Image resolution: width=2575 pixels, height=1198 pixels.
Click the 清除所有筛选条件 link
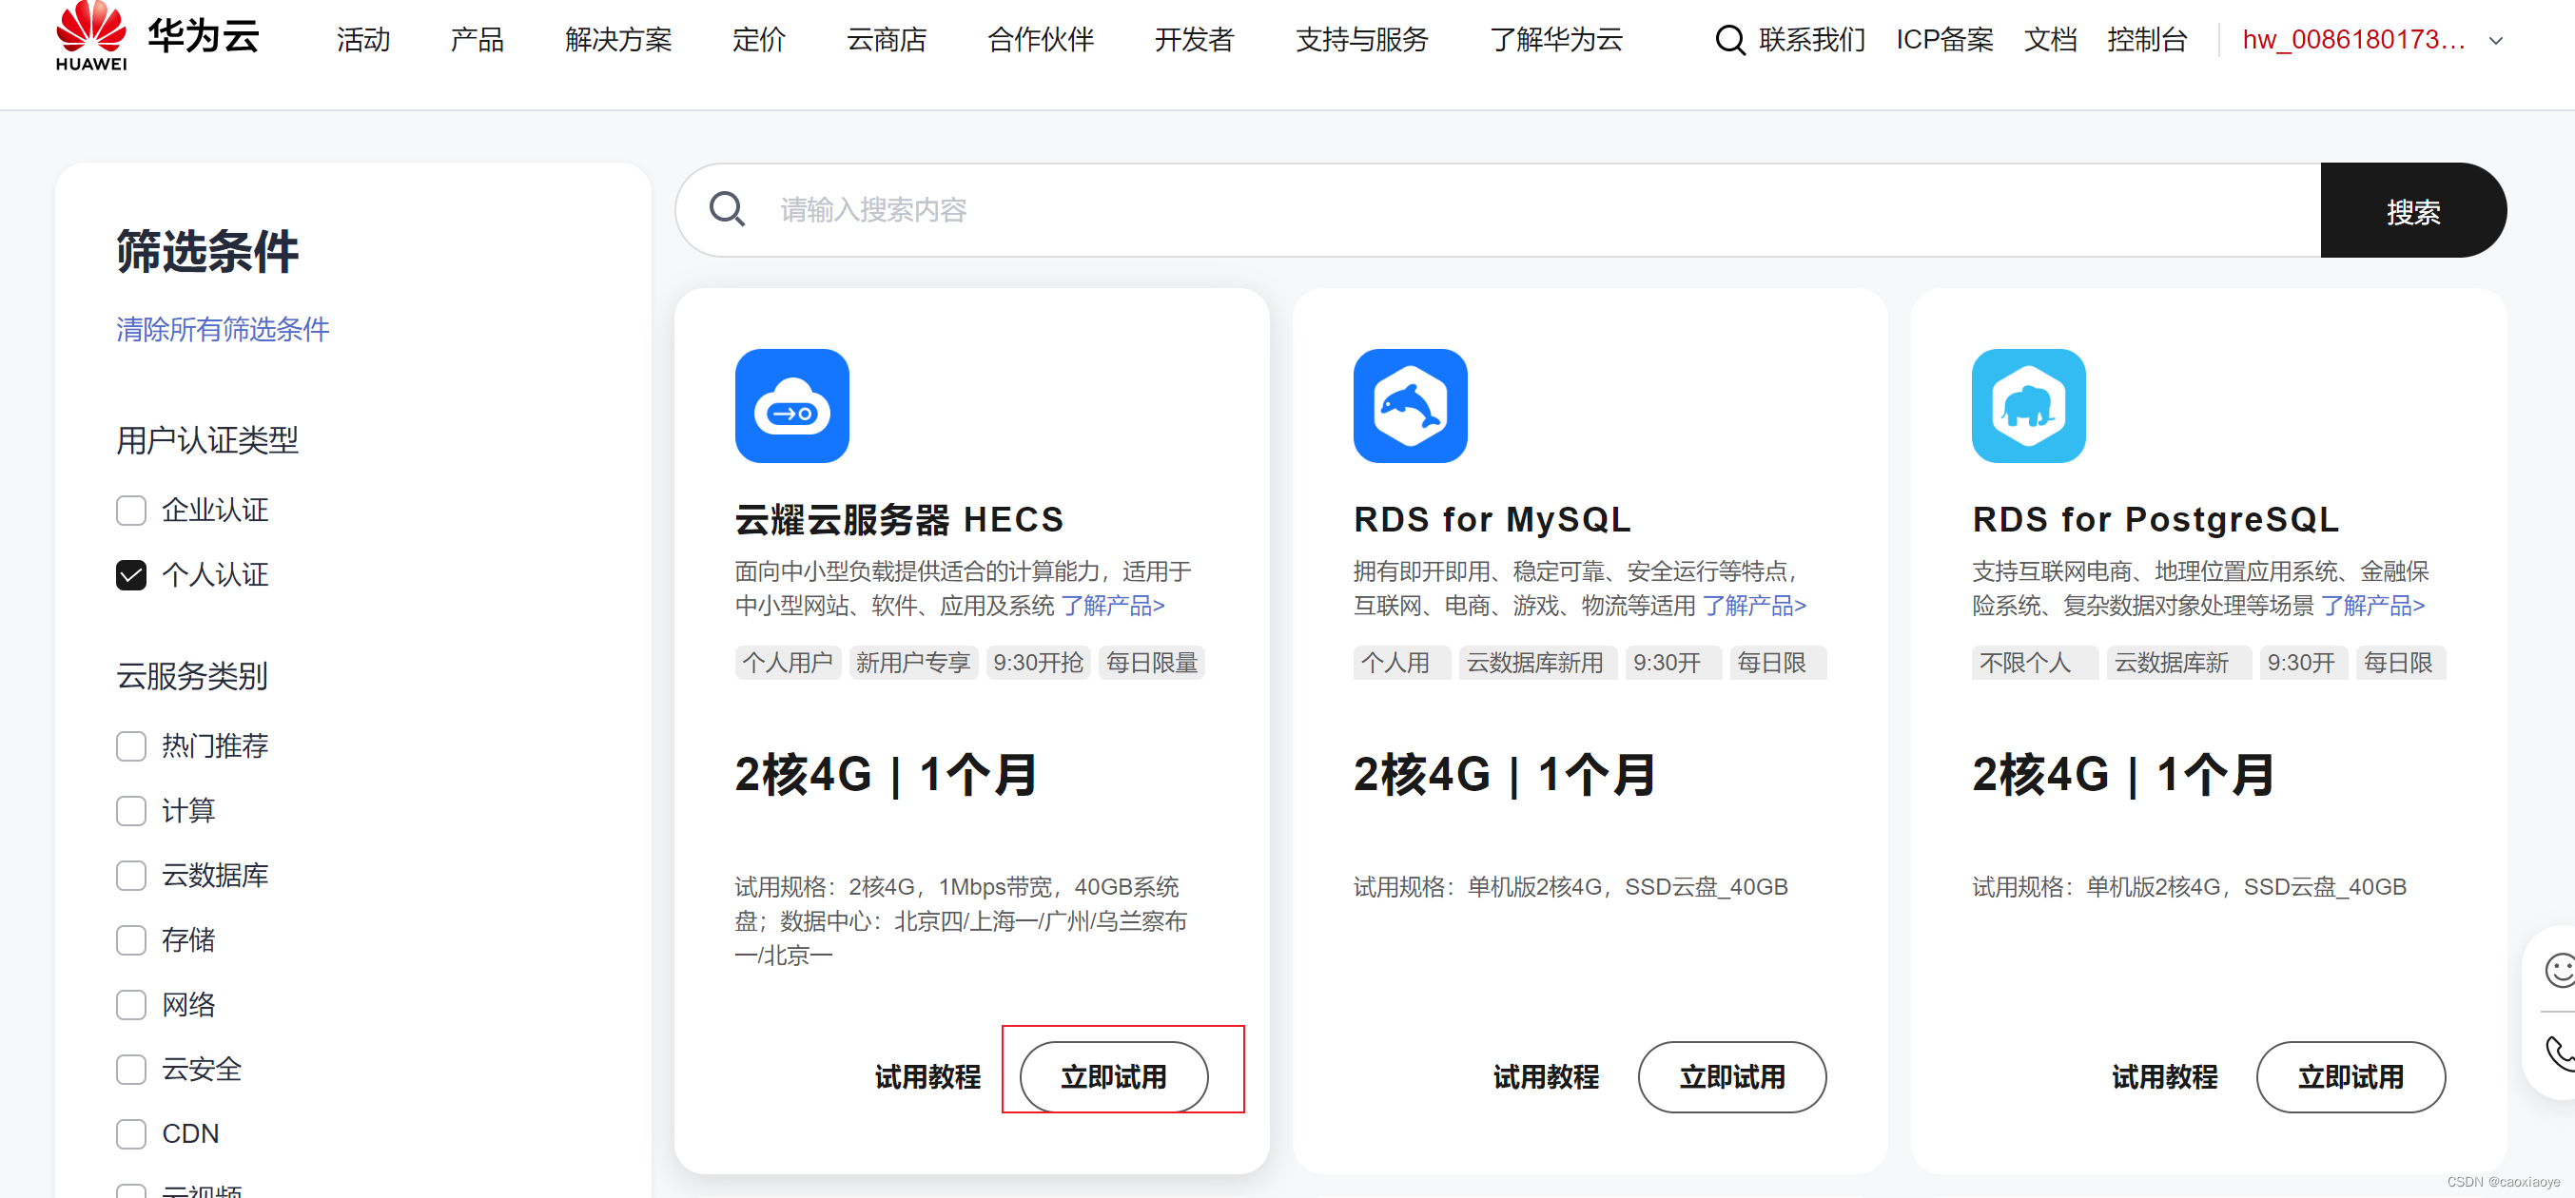tap(222, 329)
